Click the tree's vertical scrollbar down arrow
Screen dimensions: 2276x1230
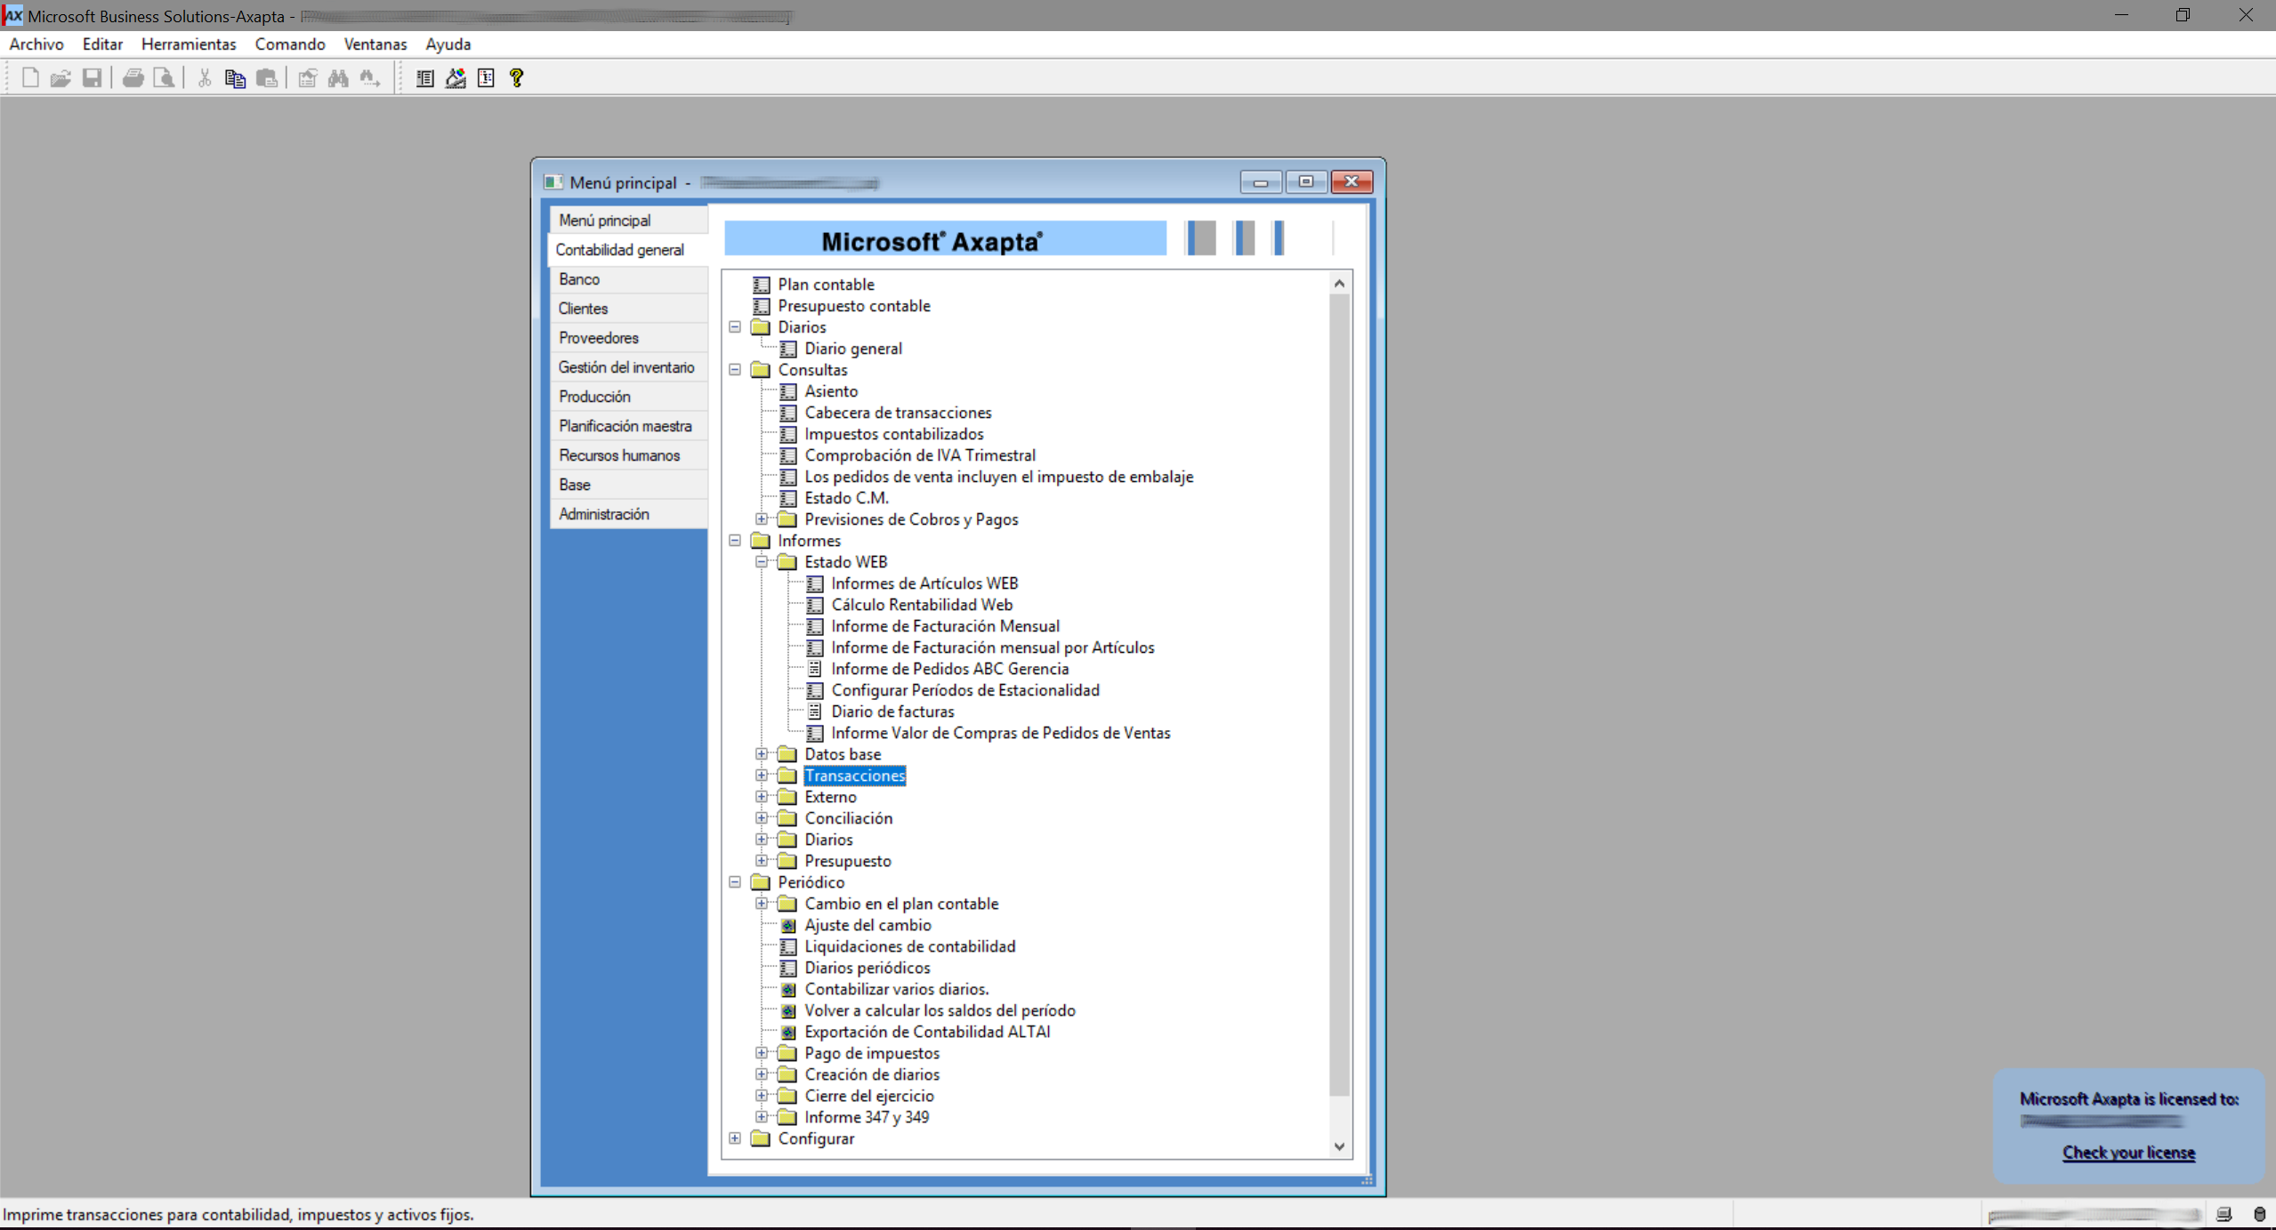[x=1339, y=1146]
